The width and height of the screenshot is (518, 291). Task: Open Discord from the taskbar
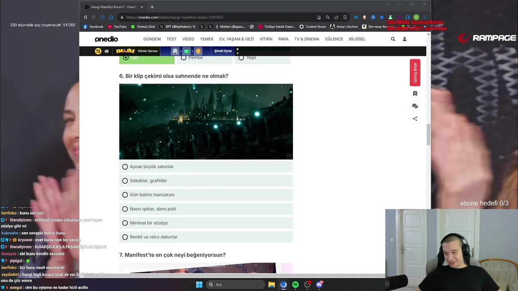(319, 285)
